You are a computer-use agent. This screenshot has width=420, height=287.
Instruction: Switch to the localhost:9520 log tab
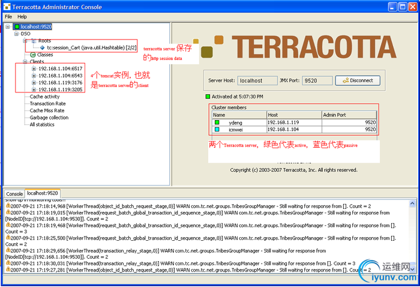43,193
